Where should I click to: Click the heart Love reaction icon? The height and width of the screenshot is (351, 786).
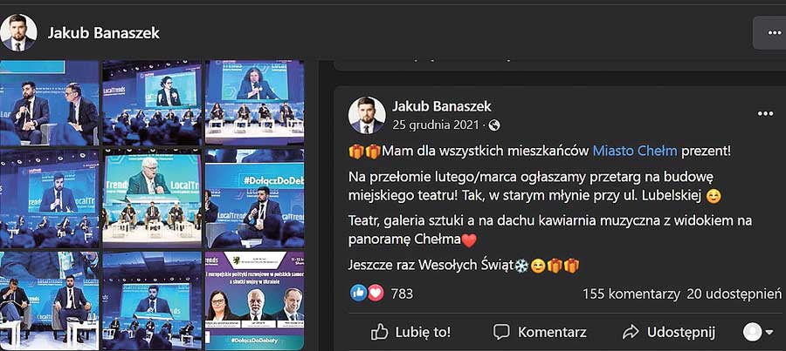pyautogui.click(x=376, y=293)
